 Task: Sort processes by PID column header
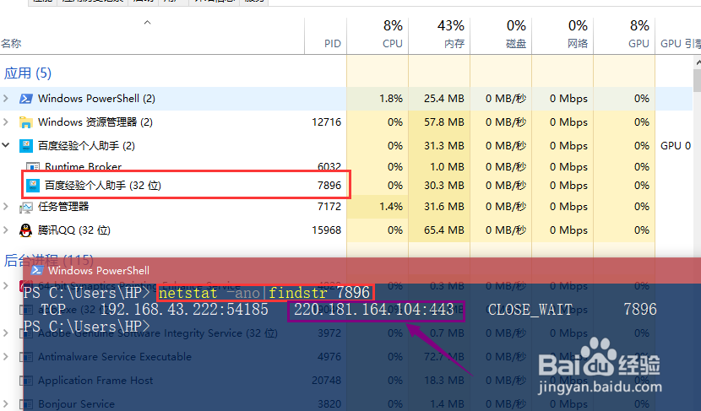tap(325, 35)
